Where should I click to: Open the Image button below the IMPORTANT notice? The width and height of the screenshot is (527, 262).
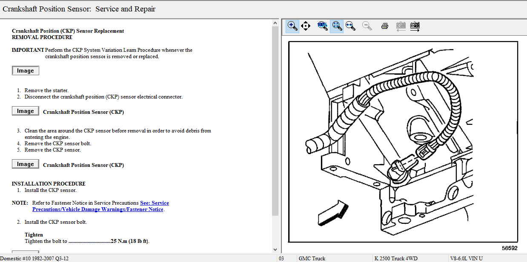(x=26, y=71)
